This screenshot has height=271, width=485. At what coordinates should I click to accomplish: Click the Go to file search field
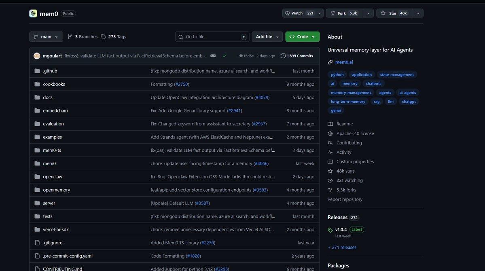[212, 36]
